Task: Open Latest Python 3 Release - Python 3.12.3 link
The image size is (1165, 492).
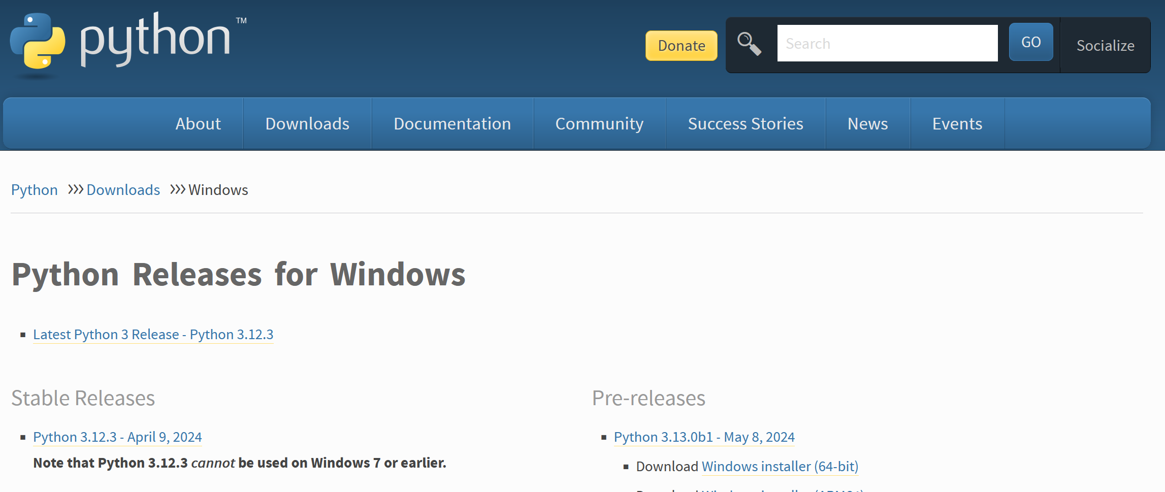Action: (x=153, y=335)
